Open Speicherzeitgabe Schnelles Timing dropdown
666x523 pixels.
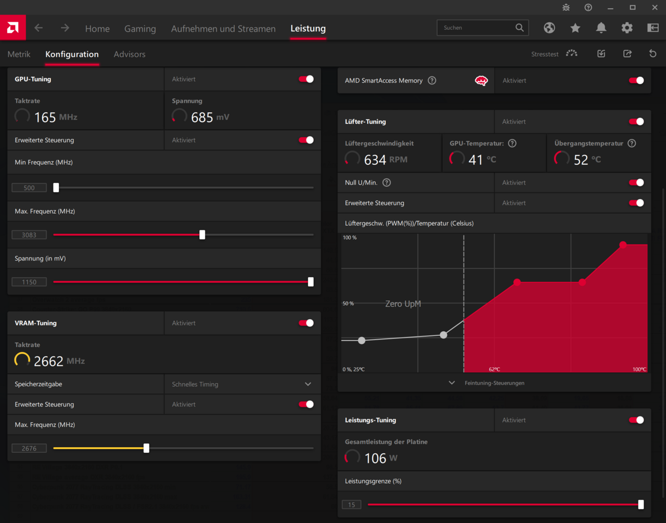[x=242, y=384]
